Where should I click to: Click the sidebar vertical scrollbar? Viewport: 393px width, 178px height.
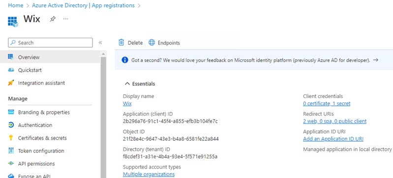click(103, 118)
